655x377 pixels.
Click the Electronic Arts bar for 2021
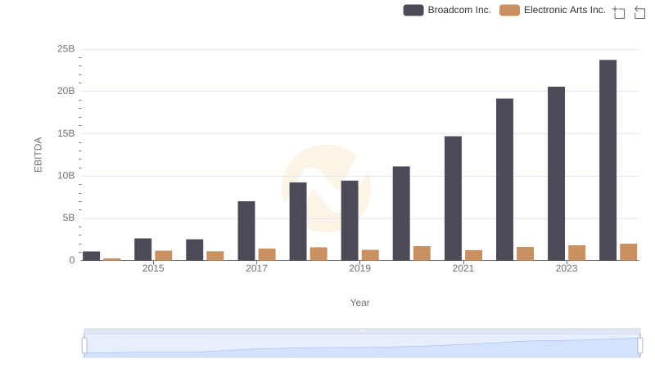[x=474, y=256]
